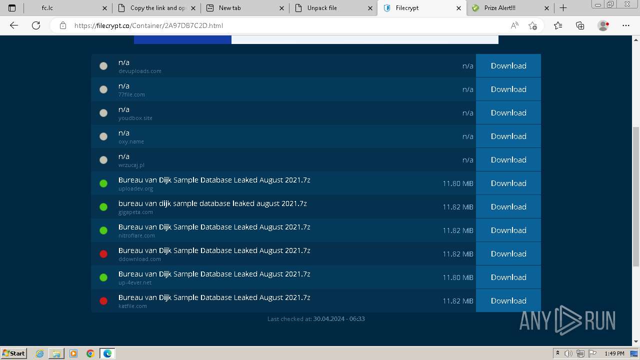Screen dimensions: 640x360
Task: View site information lock icon
Action: pyautogui.click(x=63, y=25)
